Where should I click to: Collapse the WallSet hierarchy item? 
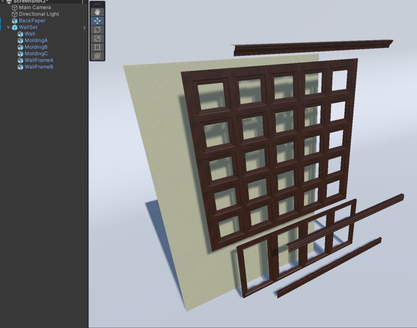[8, 27]
